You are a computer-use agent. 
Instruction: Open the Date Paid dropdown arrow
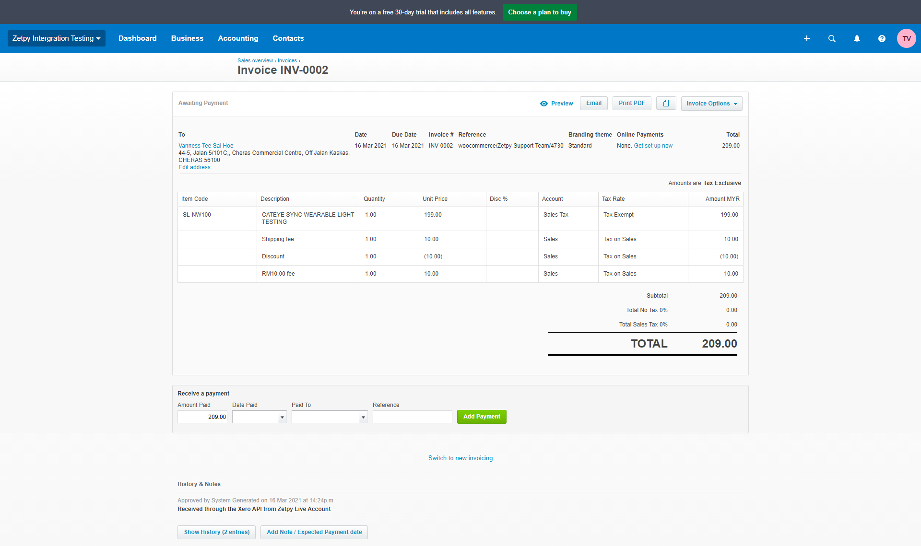pos(282,417)
